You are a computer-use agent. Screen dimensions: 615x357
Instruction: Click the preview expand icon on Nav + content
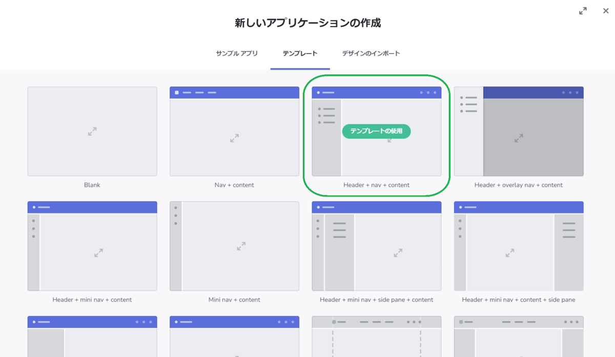point(234,138)
